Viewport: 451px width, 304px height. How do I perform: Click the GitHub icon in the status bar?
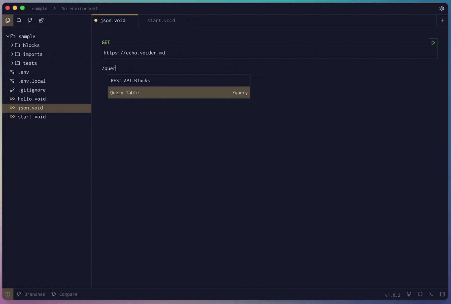pos(409,294)
